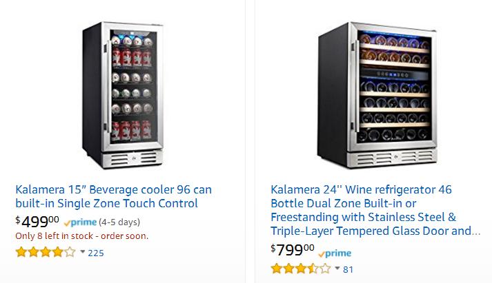Click the $499.00 price

click(37, 222)
